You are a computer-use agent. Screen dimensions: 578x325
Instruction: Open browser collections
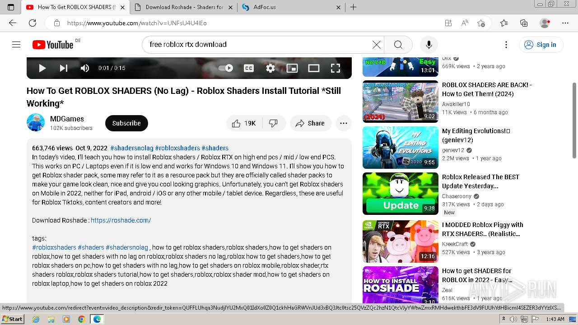[524, 23]
